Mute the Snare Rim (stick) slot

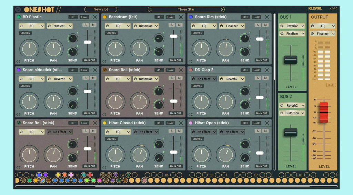(x=265, y=25)
